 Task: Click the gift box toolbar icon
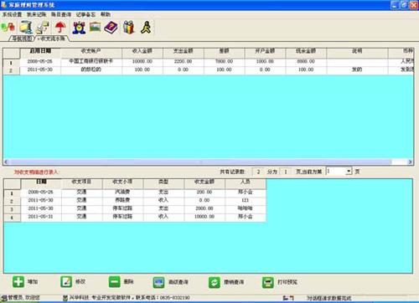(x=129, y=28)
